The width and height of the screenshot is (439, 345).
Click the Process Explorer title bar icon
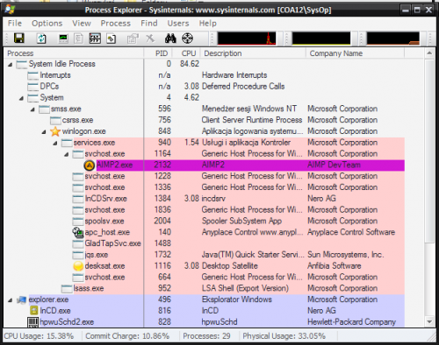(x=10, y=9)
